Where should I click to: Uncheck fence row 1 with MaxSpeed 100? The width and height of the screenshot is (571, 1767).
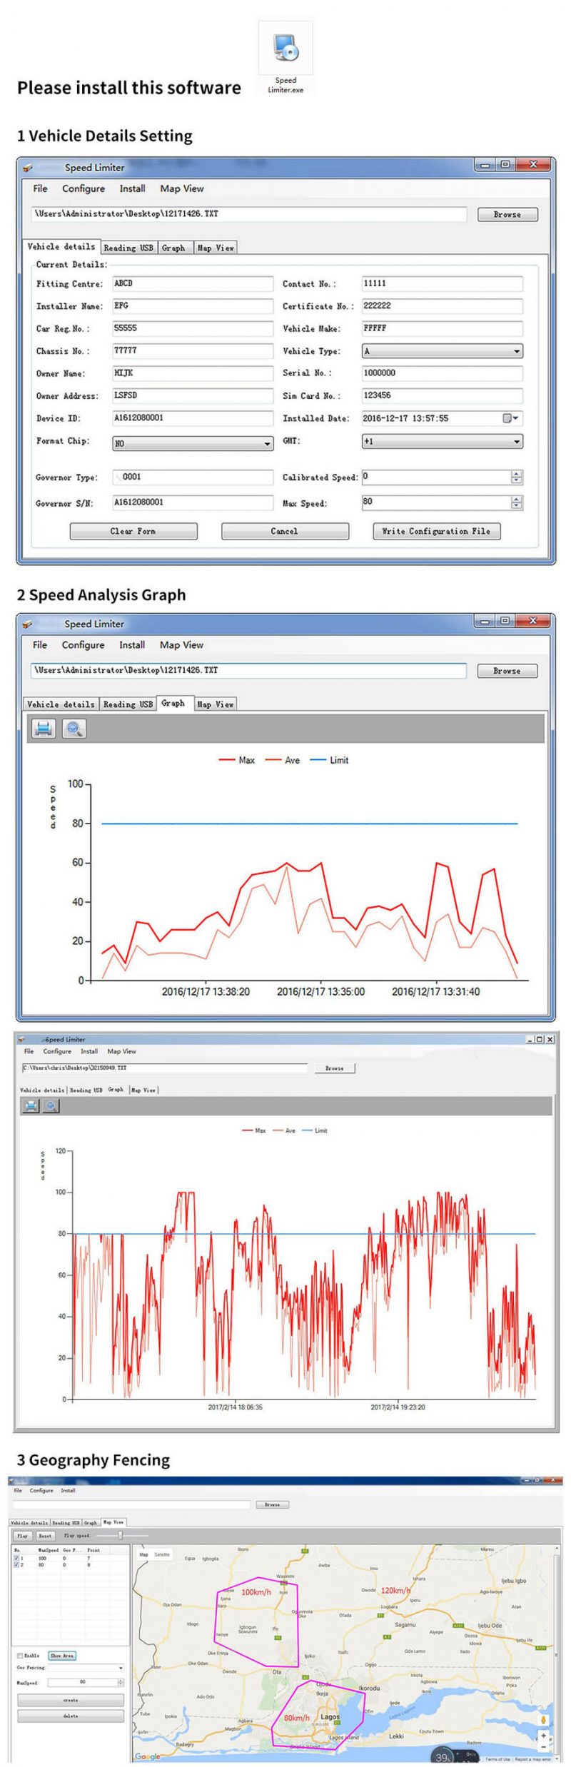point(16,1559)
